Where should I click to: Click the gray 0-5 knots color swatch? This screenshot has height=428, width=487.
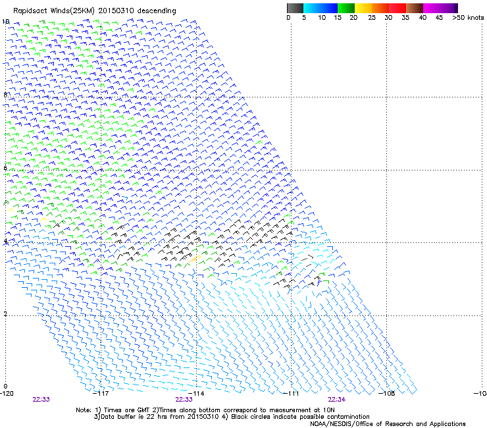tap(295, 8)
